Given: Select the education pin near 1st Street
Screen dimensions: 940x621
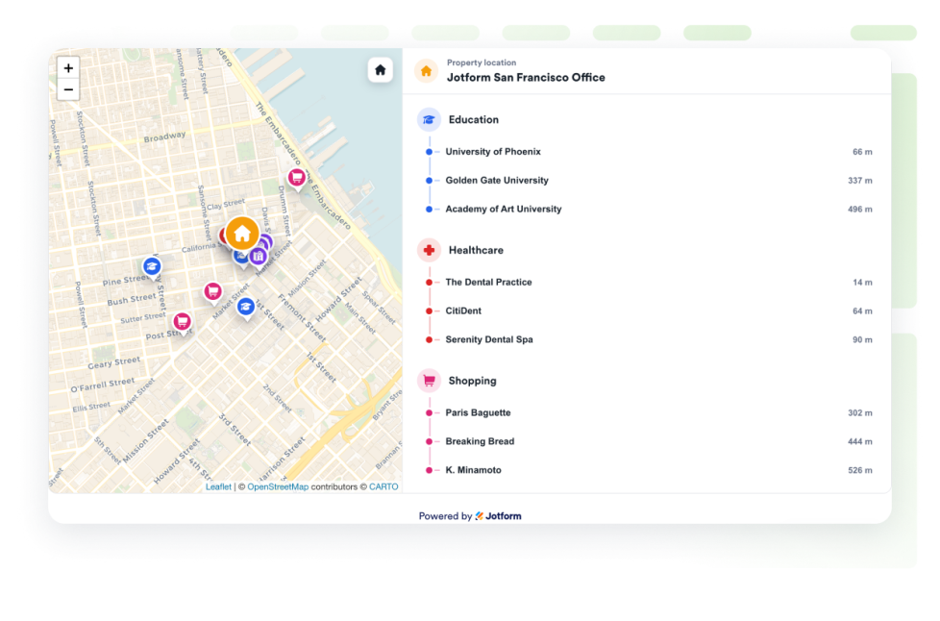Looking at the screenshot, I should pos(245,308).
